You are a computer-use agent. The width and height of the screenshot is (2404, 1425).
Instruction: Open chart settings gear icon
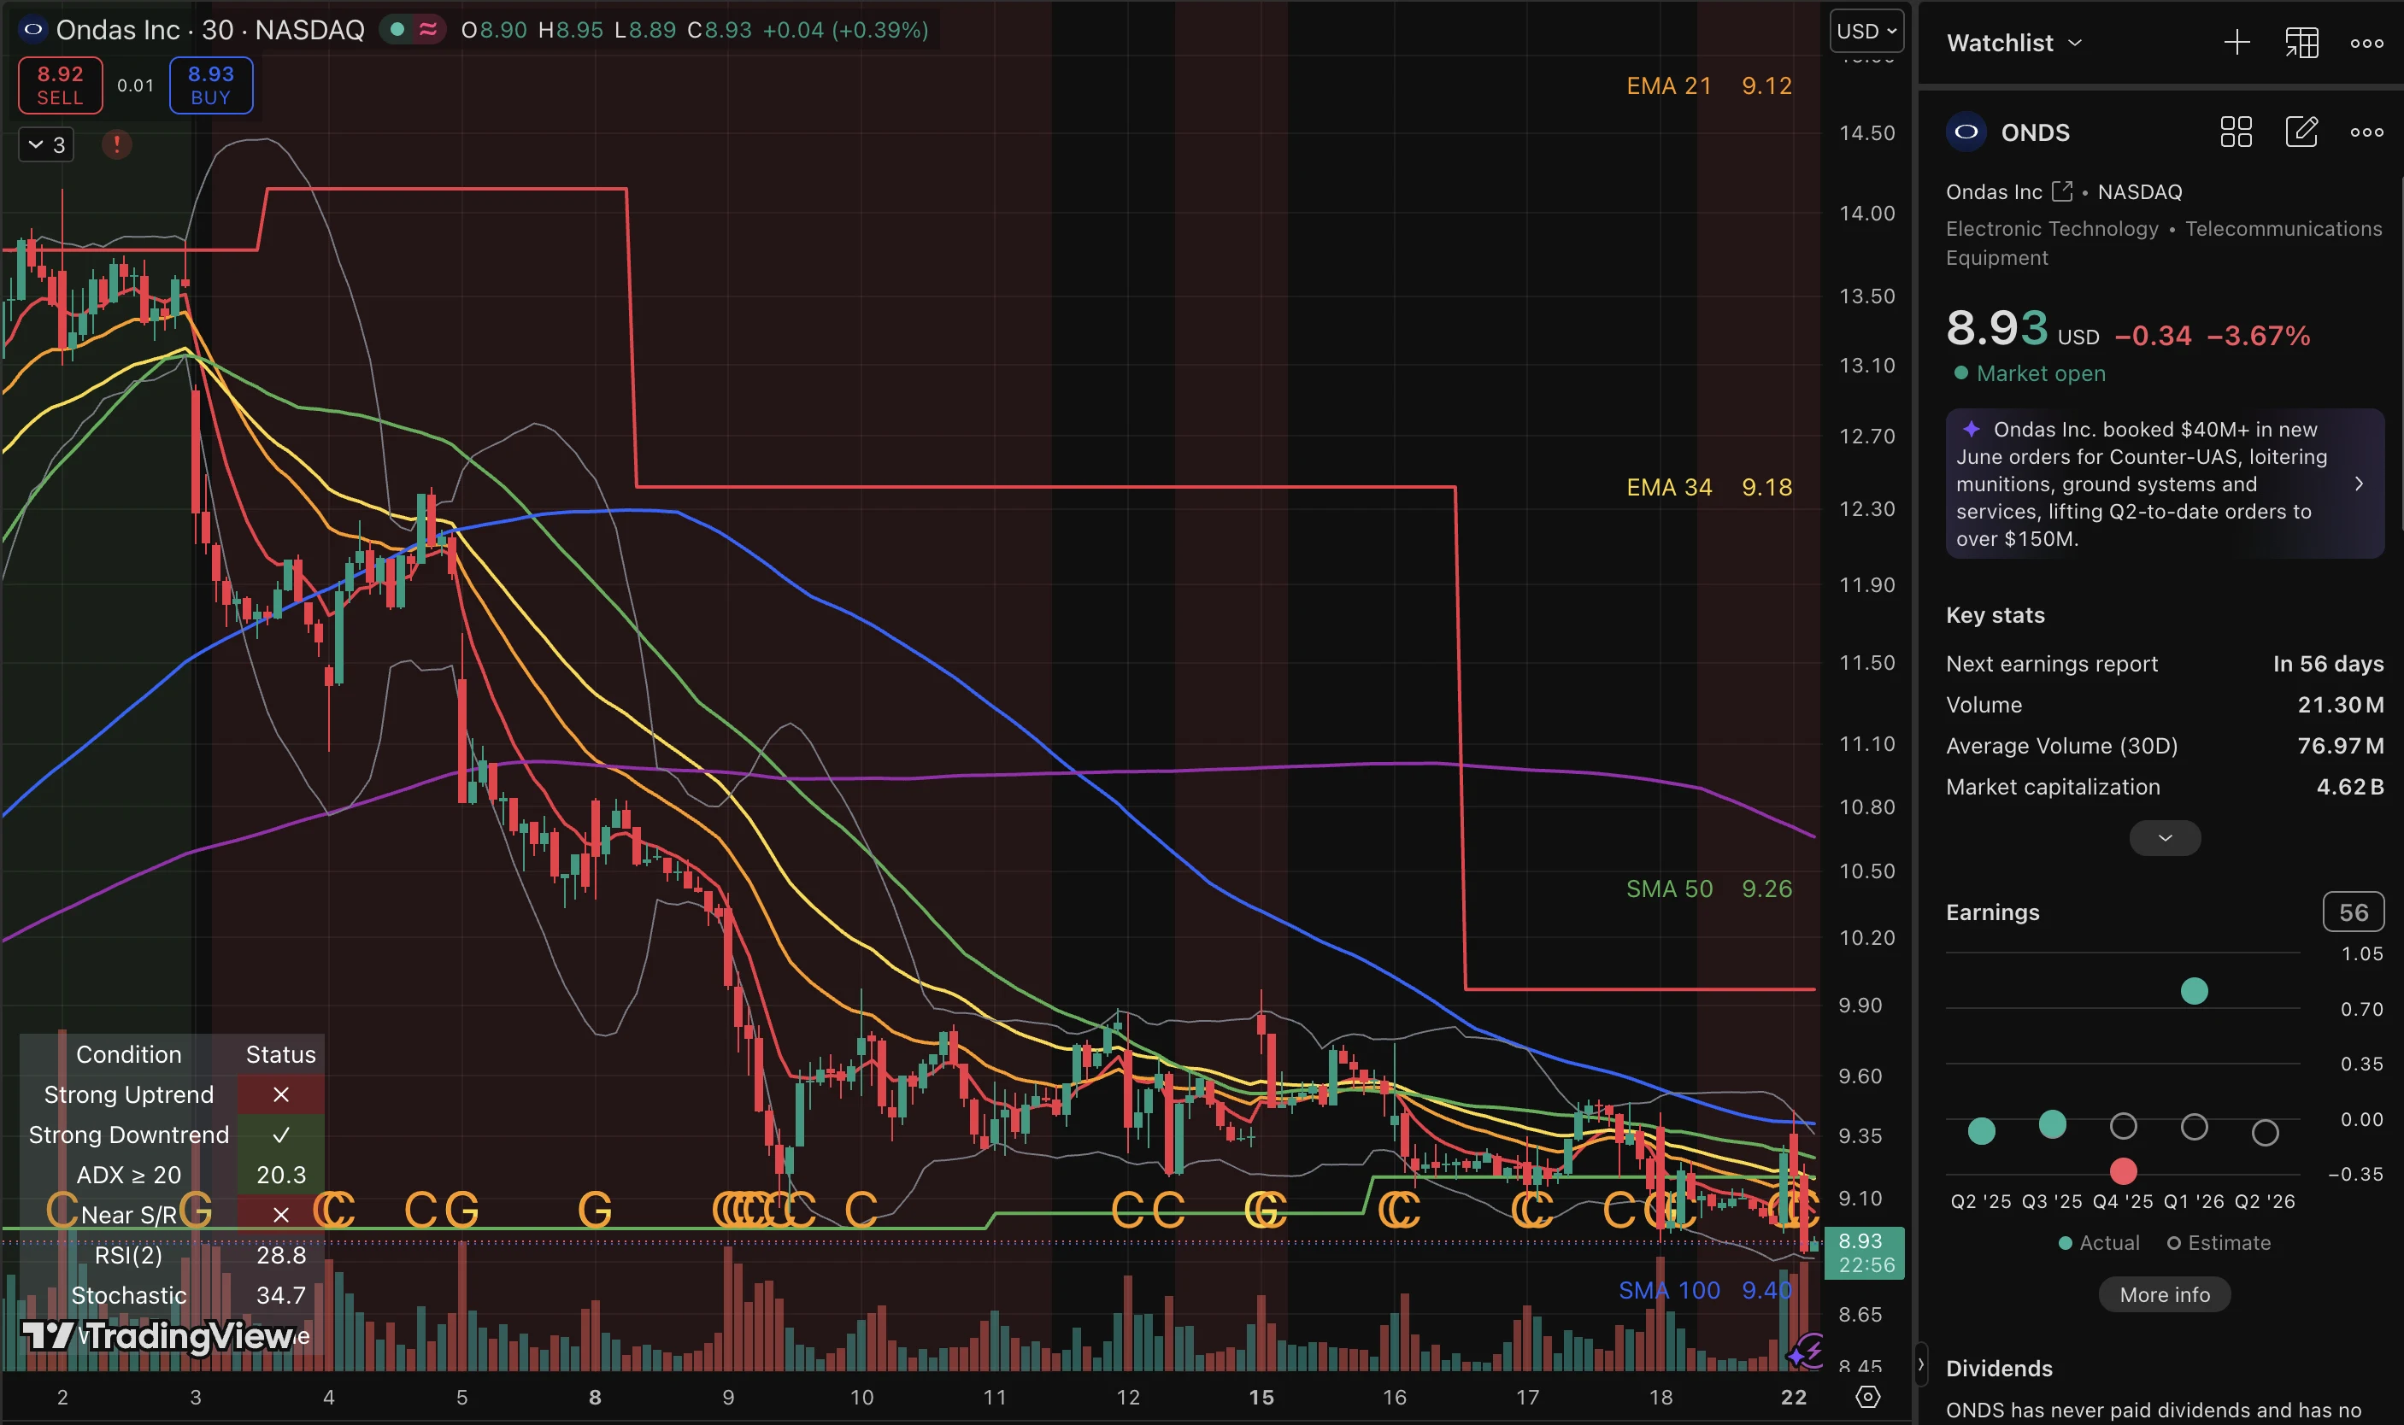point(1867,1397)
